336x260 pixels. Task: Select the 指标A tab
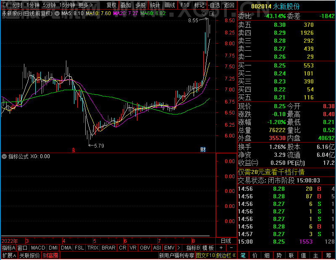(8, 248)
